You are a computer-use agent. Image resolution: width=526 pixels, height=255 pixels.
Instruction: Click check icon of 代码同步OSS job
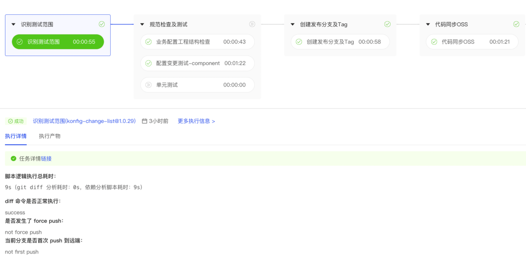pos(434,42)
